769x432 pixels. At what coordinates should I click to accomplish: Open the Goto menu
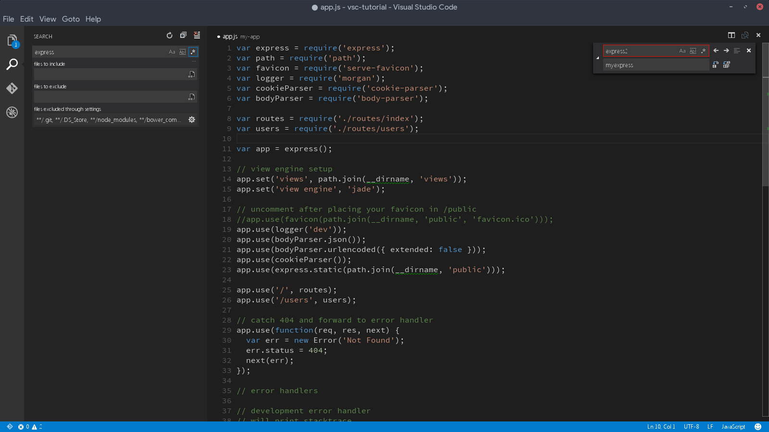coord(71,19)
